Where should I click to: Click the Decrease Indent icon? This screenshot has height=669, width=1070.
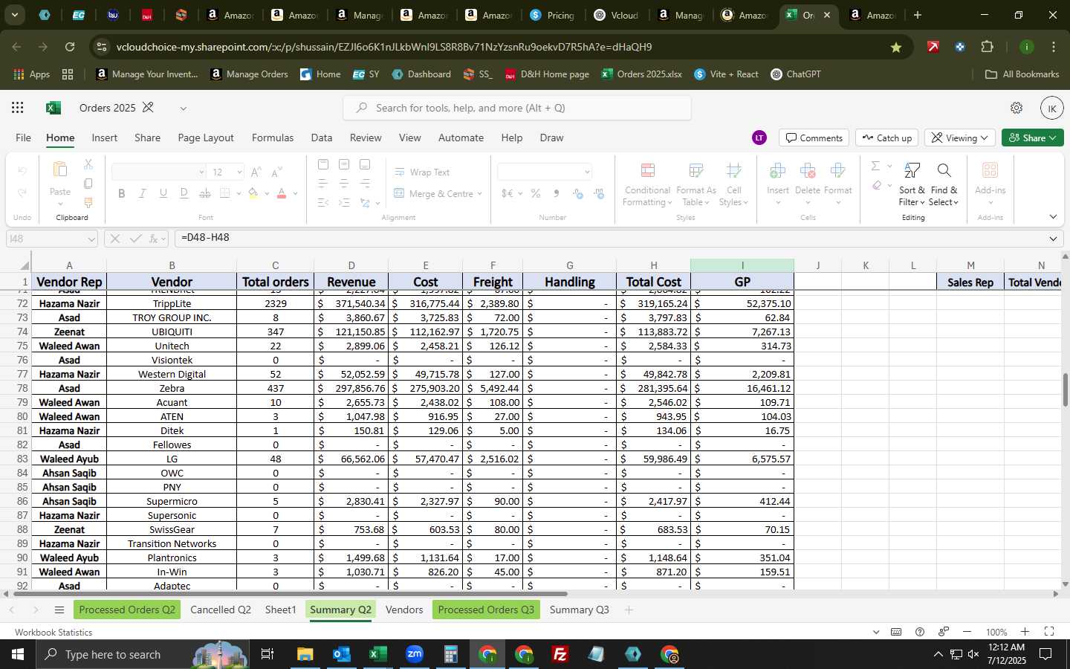[x=322, y=202]
